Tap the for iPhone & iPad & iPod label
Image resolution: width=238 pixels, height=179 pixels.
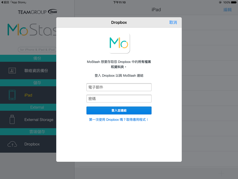pos(37,50)
